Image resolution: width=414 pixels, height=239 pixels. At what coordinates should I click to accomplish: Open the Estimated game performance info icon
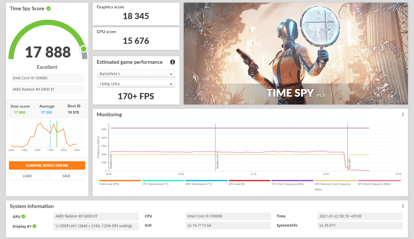coord(173,62)
